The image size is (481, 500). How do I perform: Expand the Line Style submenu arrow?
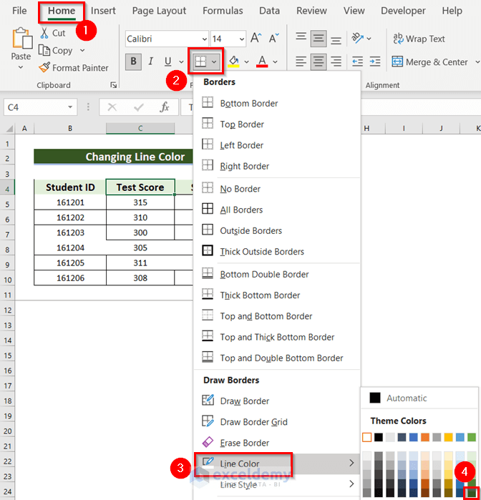click(351, 484)
